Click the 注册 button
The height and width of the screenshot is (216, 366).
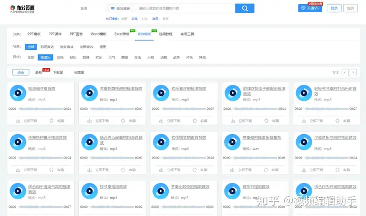point(350,8)
